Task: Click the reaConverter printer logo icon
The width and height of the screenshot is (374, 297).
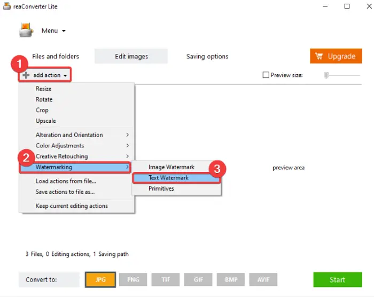Action: (x=26, y=30)
